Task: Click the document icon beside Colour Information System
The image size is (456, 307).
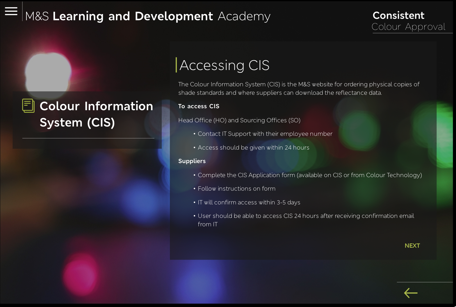Action: click(28, 106)
